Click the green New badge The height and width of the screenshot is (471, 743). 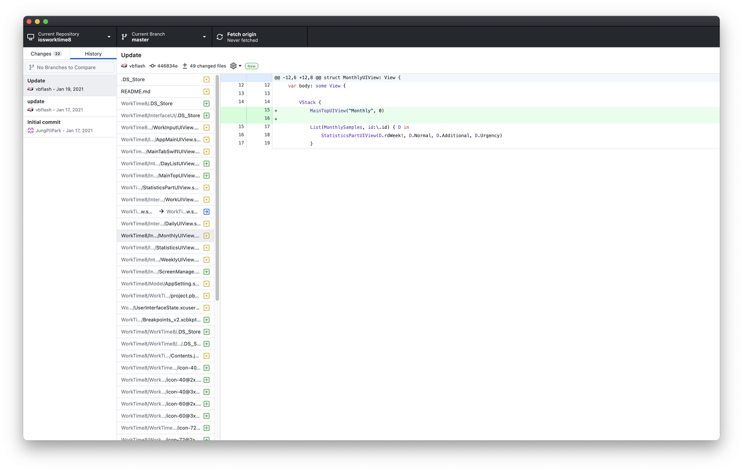point(251,66)
